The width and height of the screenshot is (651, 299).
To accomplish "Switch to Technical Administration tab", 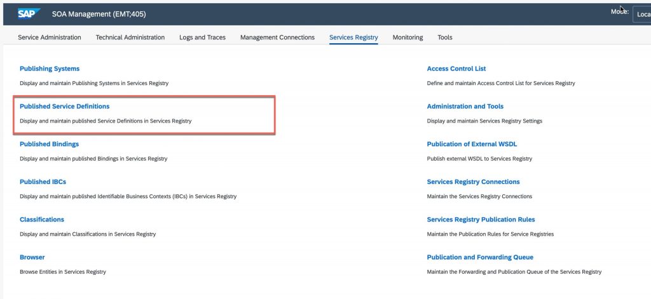I will tap(130, 37).
